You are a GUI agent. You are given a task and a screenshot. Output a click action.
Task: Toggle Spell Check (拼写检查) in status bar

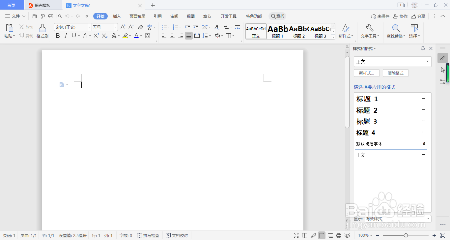point(148,235)
